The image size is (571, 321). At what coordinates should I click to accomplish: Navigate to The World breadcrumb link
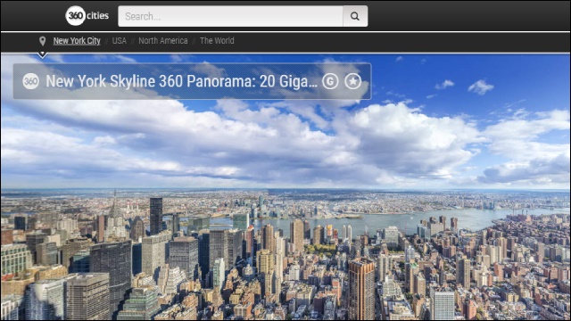(x=217, y=41)
